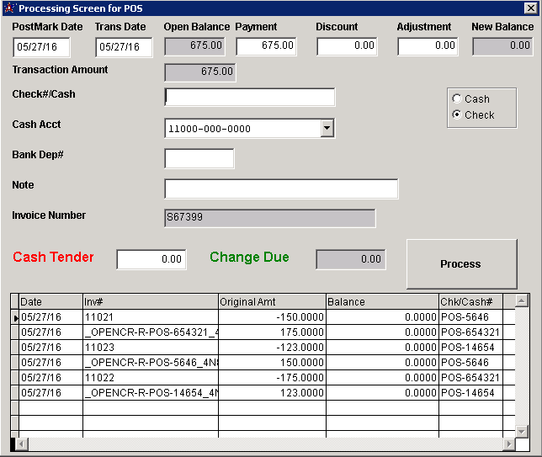This screenshot has width=542, height=457.
Task: Select the row with invoice 11023
Action: pos(101,347)
